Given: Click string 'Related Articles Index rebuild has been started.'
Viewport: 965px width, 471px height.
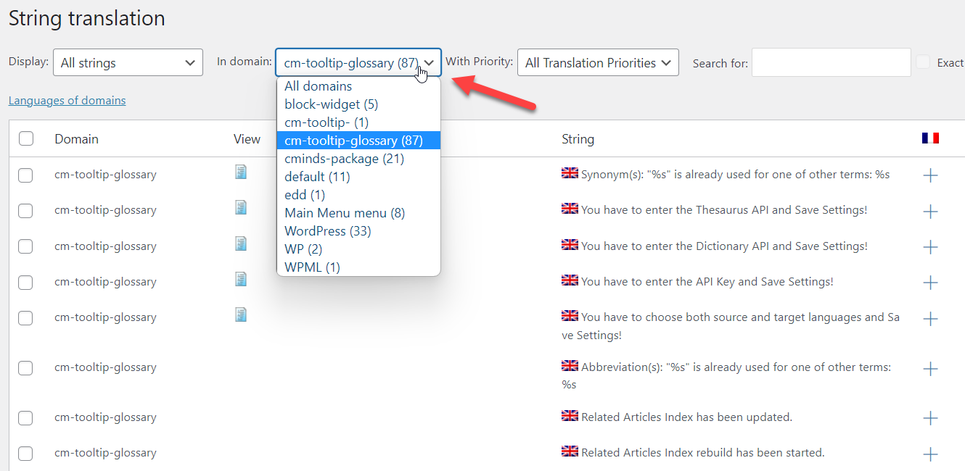Looking at the screenshot, I should (703, 453).
